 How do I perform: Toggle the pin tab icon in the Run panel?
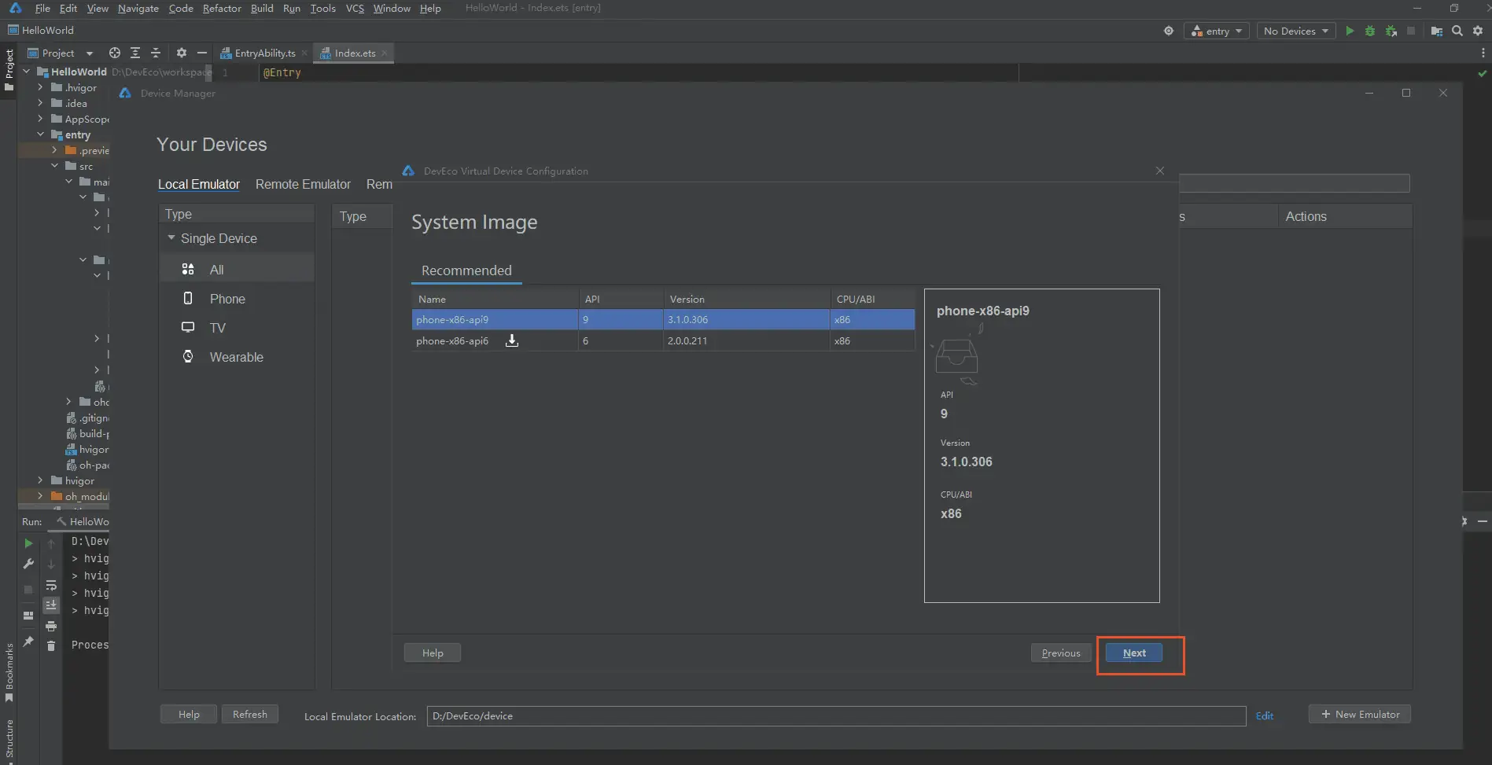[28, 642]
